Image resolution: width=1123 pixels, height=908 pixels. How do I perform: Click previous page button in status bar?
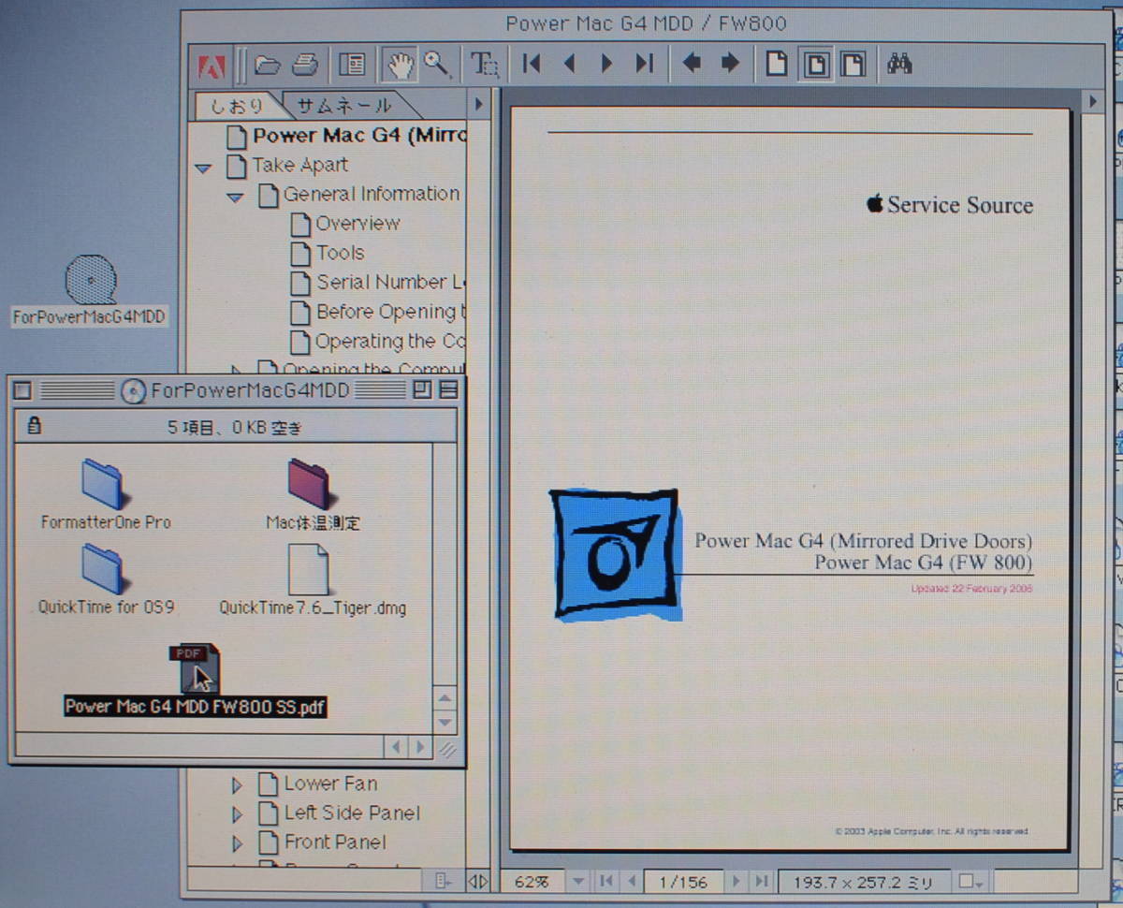coord(633,881)
